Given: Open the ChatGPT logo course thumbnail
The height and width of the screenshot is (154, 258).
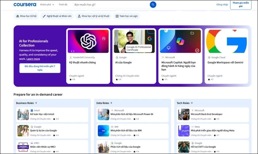Looking at the screenshot, I should click(x=88, y=41).
